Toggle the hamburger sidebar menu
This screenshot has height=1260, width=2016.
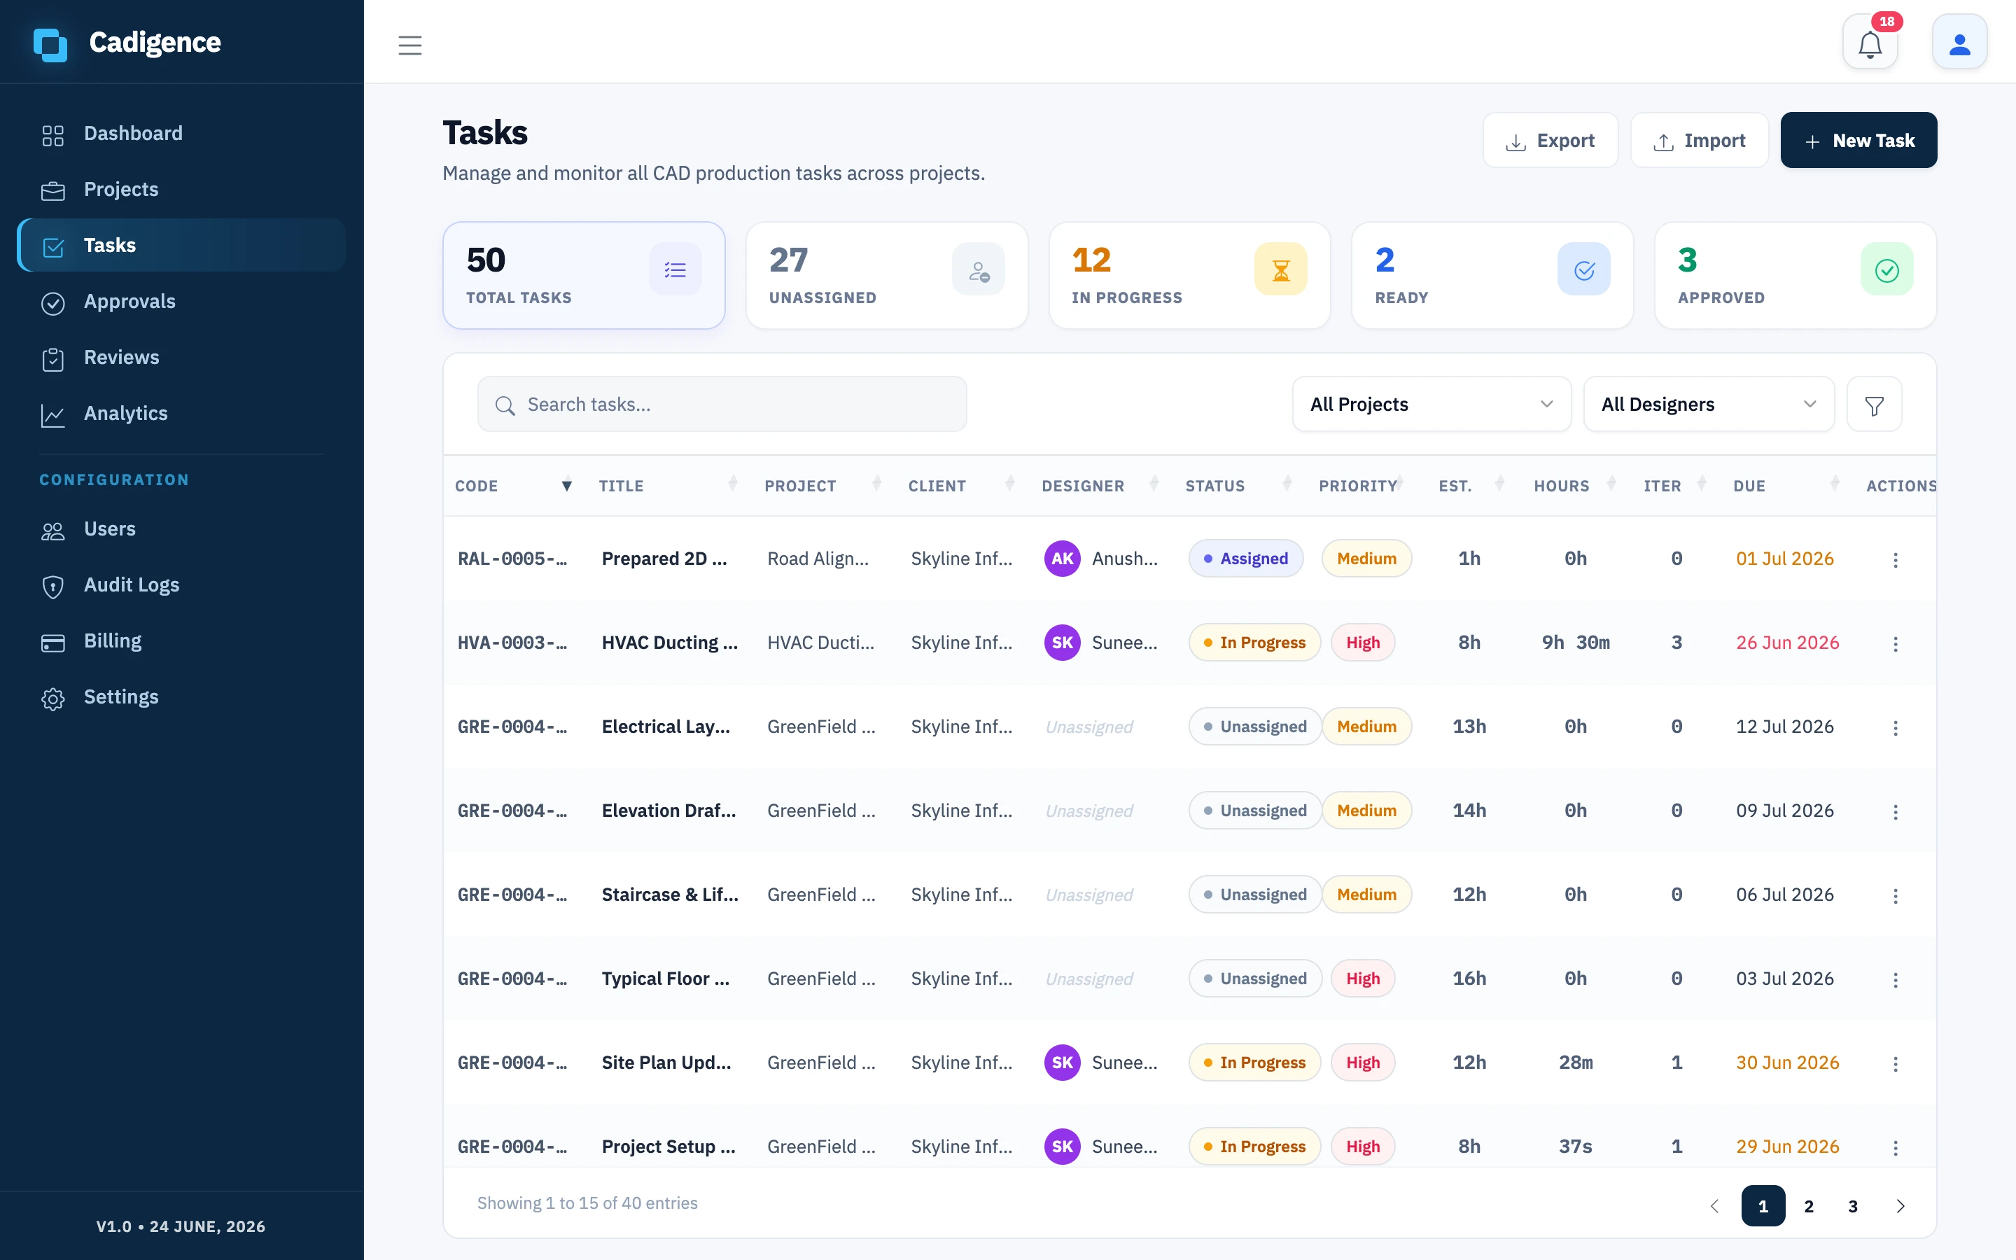click(x=410, y=45)
